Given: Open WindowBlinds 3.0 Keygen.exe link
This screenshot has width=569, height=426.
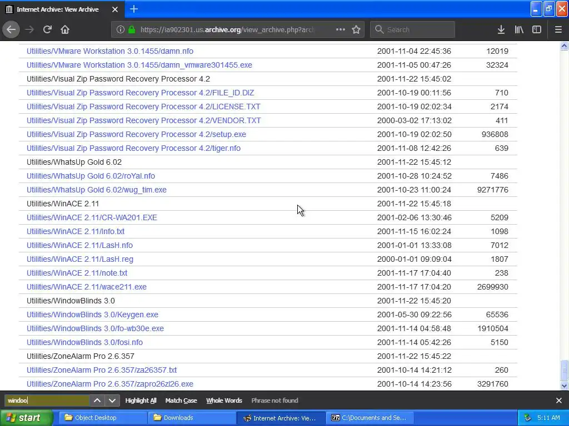Looking at the screenshot, I should click(x=92, y=315).
